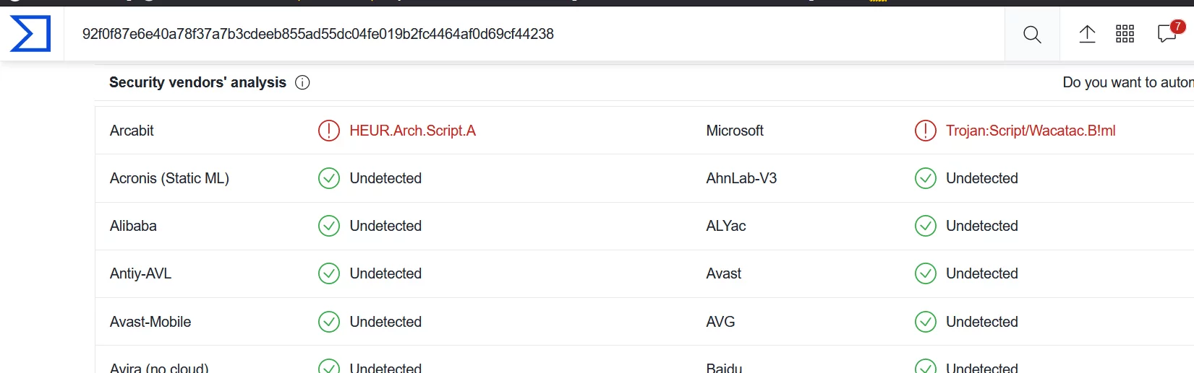Click the search magnifier icon
The width and height of the screenshot is (1194, 373).
(x=1032, y=35)
